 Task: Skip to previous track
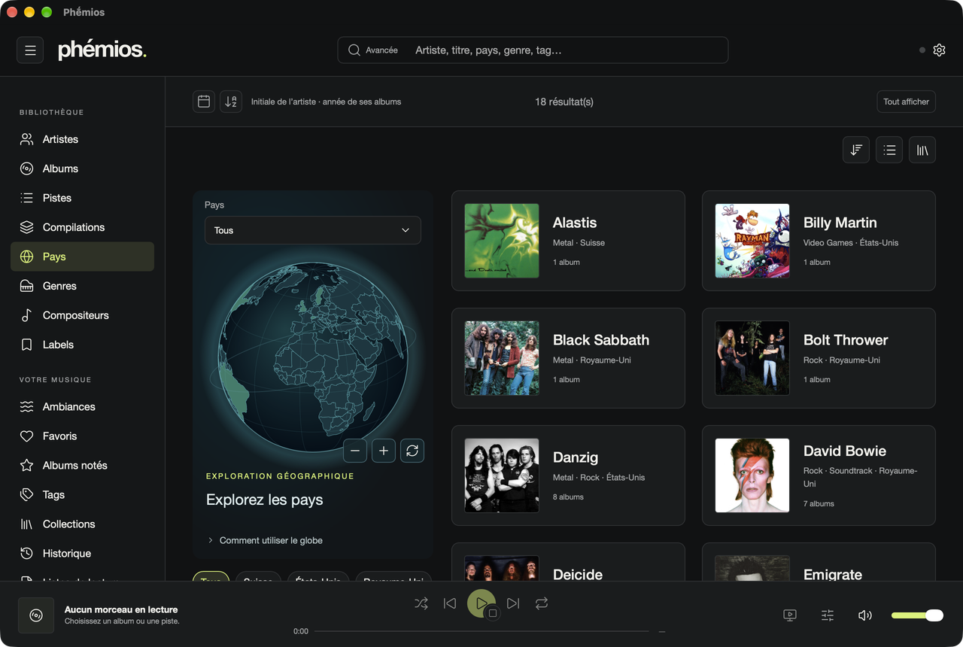point(450,603)
